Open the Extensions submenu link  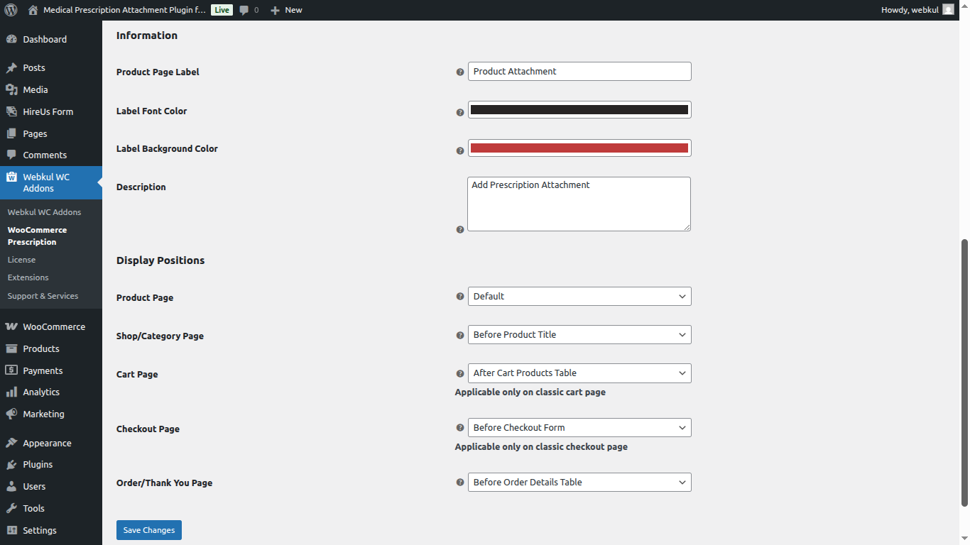coord(28,277)
